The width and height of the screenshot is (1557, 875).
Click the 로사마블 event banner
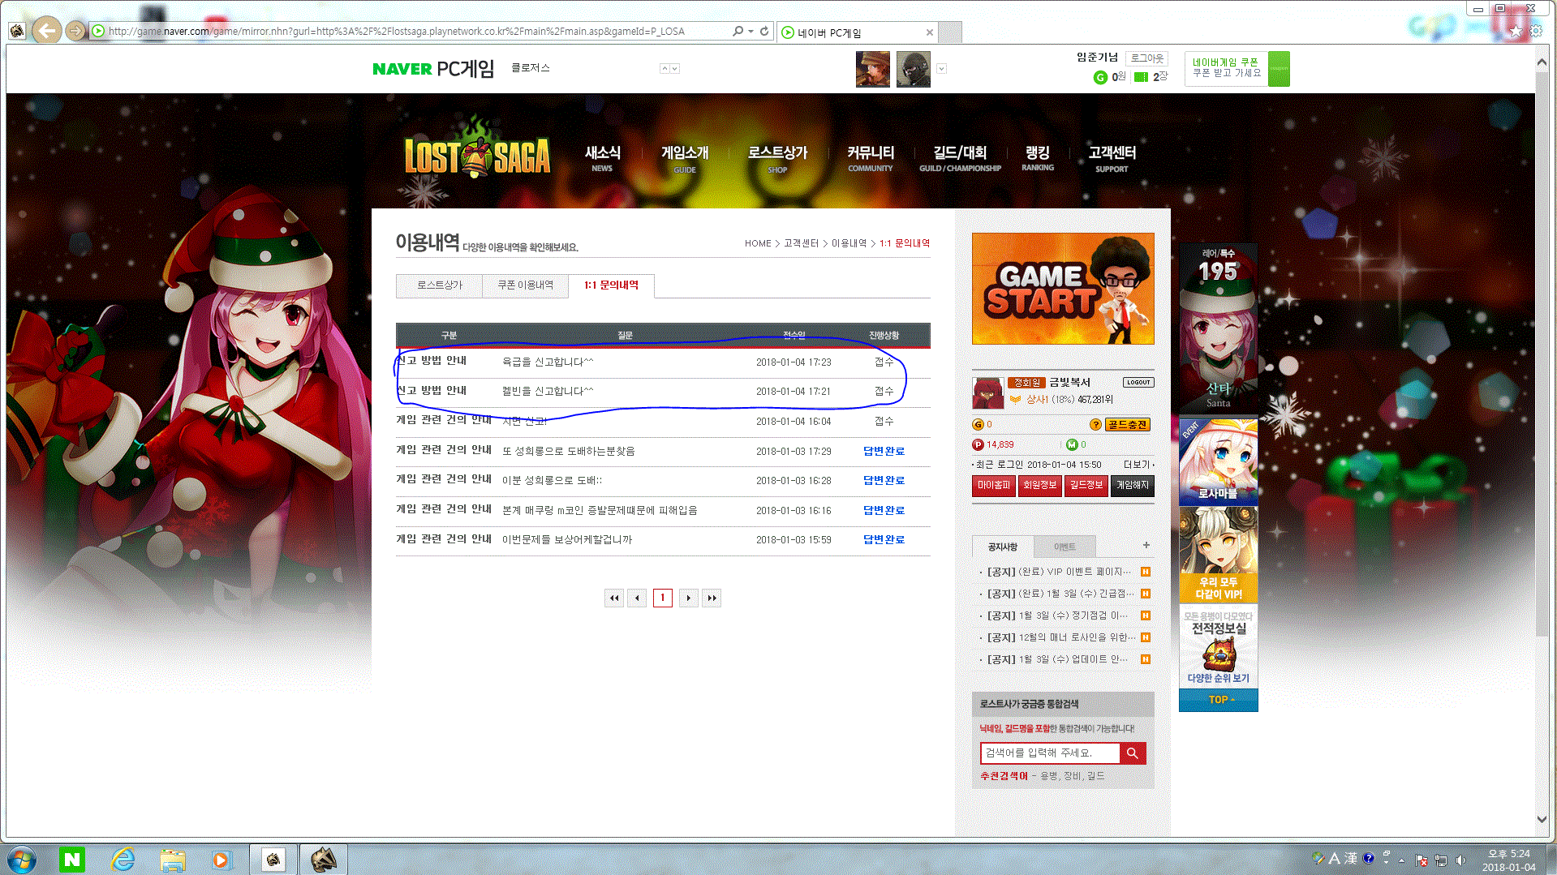pos(1218,461)
